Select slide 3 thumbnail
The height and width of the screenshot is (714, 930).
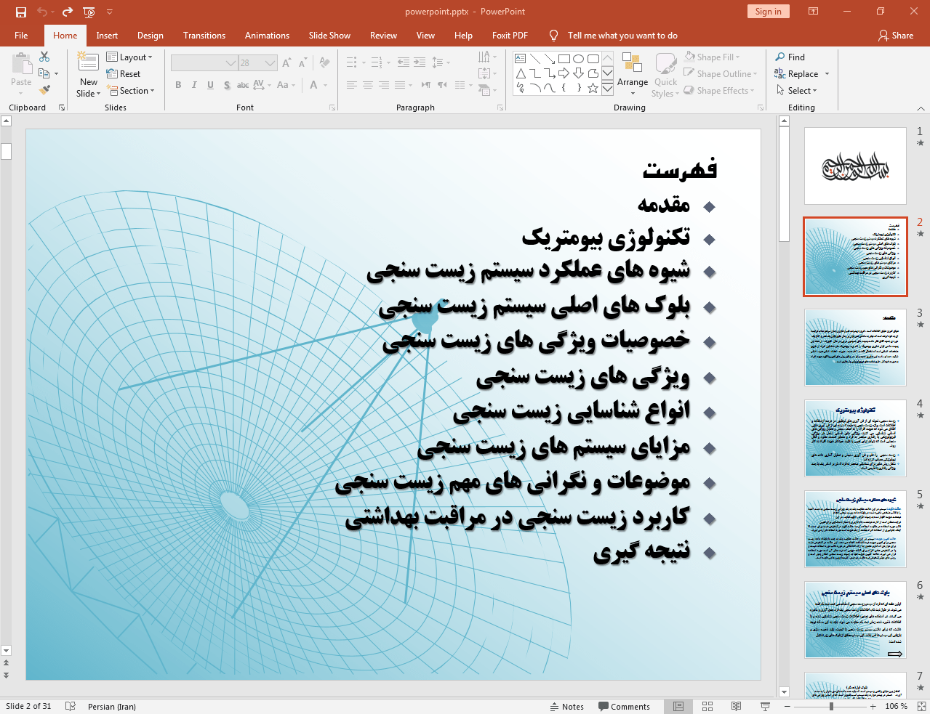coord(855,348)
